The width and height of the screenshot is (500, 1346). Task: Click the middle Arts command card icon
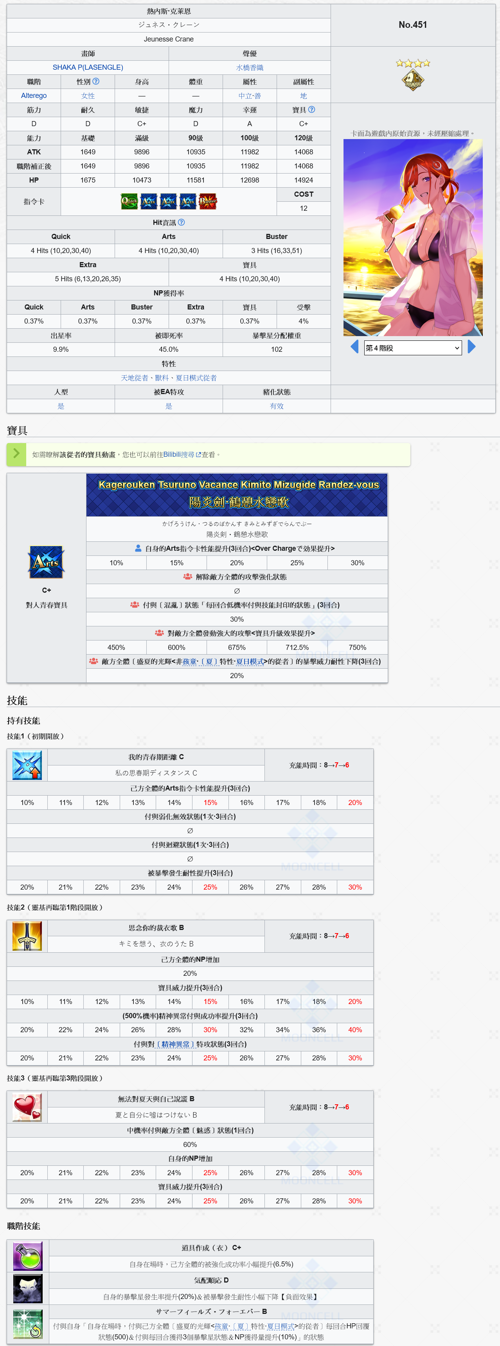pyautogui.click(x=168, y=201)
